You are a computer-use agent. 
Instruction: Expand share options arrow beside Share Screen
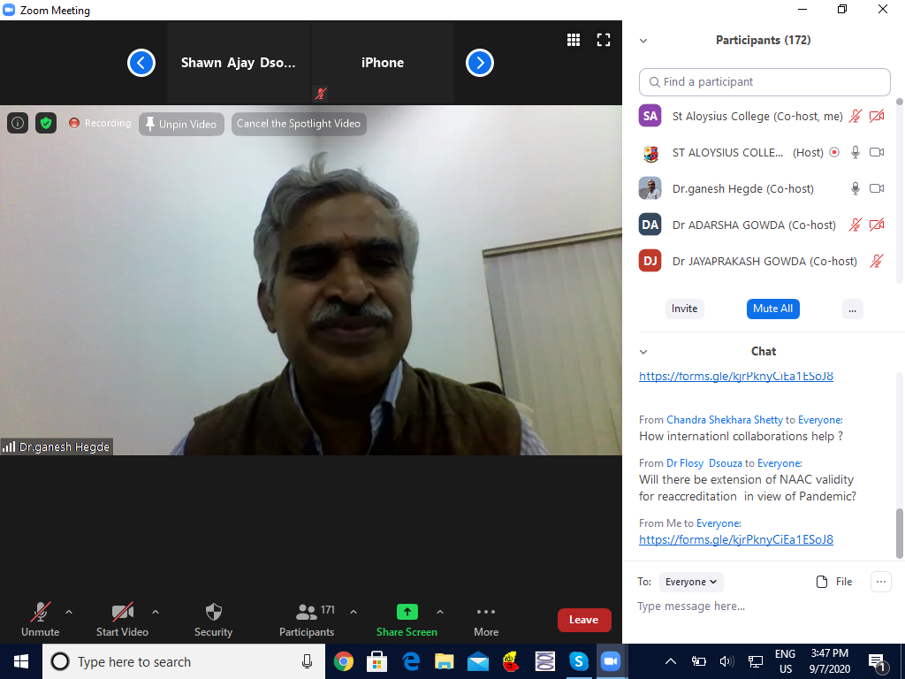[440, 612]
